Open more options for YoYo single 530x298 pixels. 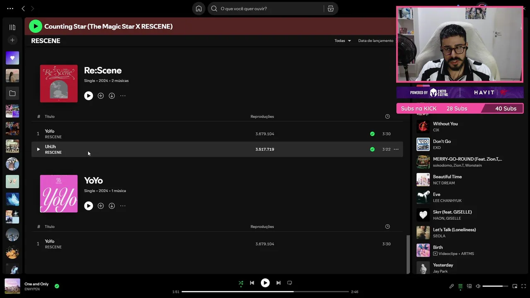coord(123,206)
